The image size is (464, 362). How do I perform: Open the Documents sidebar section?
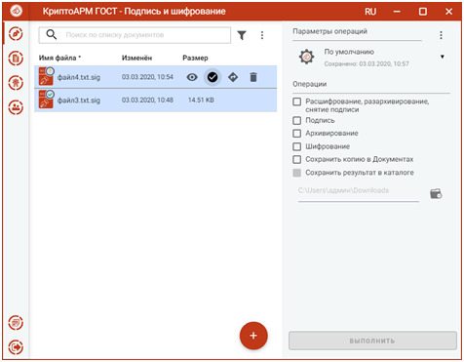(16, 59)
